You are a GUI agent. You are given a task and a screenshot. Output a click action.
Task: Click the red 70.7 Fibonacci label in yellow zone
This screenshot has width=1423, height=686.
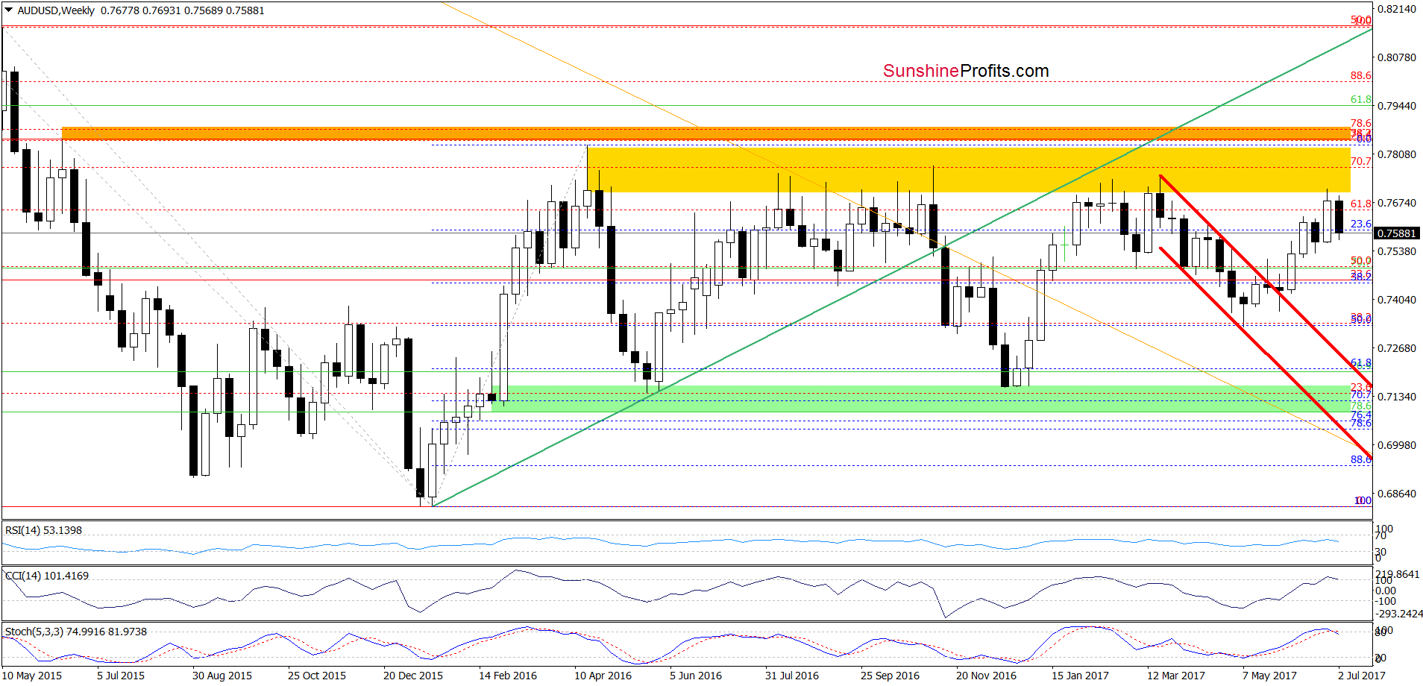tap(1360, 161)
